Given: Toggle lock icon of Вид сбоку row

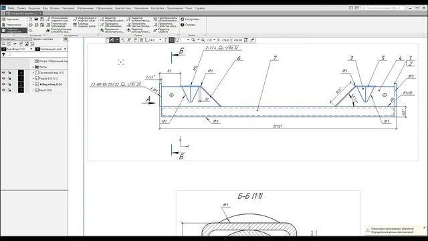Looking at the screenshot, I should (x=9, y=84).
